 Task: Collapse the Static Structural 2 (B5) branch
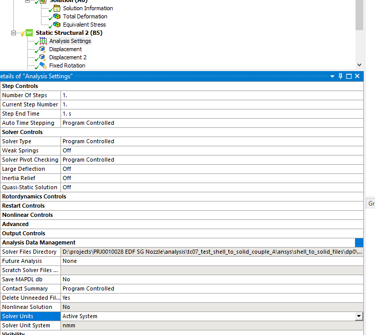click(x=14, y=33)
